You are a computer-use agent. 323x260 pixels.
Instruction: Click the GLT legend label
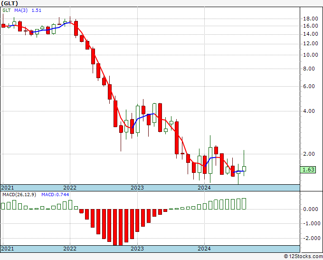6,10
